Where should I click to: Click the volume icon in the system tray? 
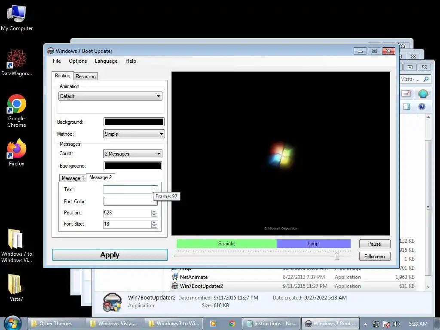pyautogui.click(x=397, y=324)
